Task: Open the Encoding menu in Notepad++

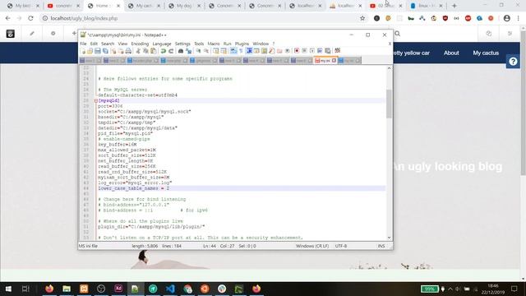Action: pos(140,44)
